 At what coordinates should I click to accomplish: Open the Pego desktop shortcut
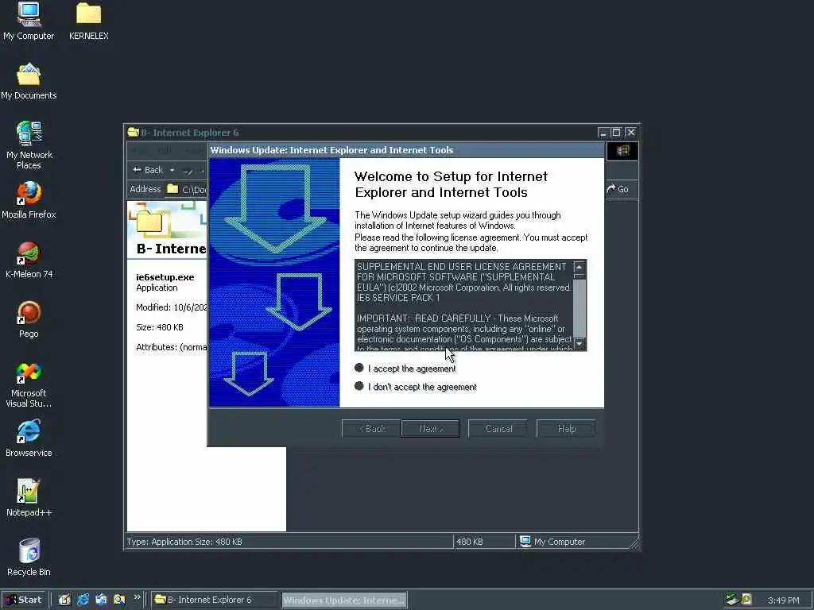pos(29,319)
